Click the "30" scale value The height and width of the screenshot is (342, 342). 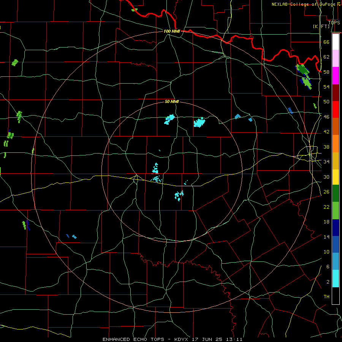click(x=326, y=177)
